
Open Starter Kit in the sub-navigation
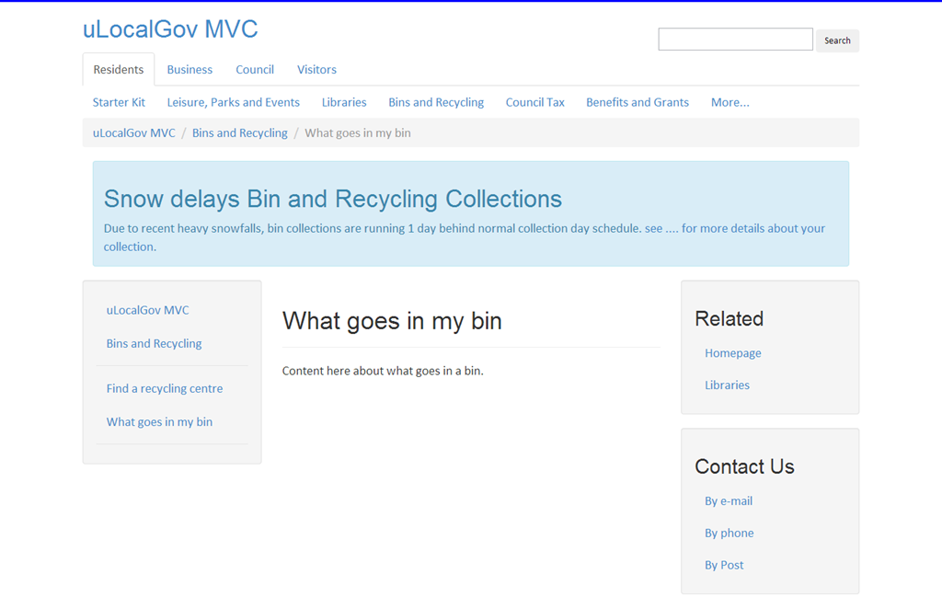tap(119, 102)
